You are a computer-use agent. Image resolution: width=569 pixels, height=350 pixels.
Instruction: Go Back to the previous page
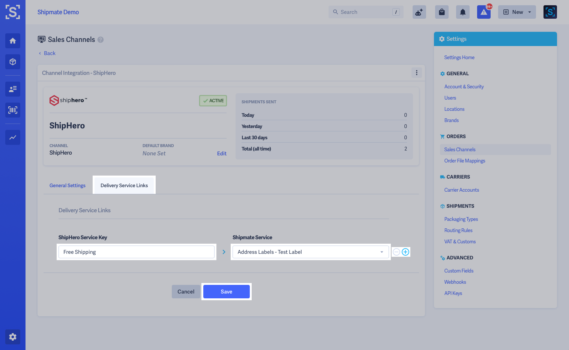(47, 53)
